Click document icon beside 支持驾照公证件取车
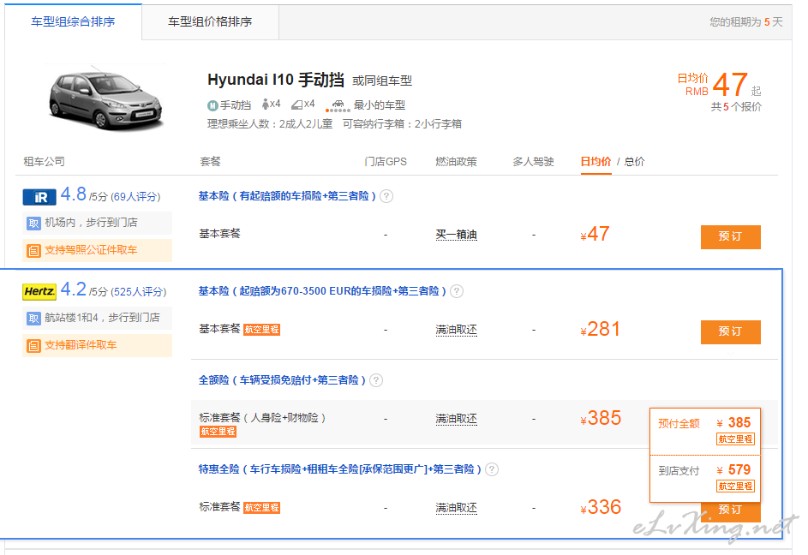 click(33, 250)
